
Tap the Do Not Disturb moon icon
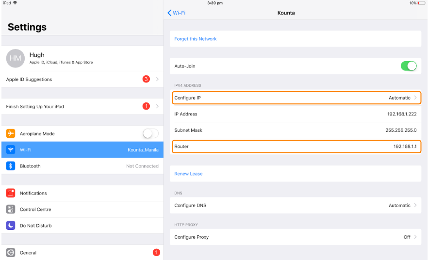pyautogui.click(x=11, y=226)
